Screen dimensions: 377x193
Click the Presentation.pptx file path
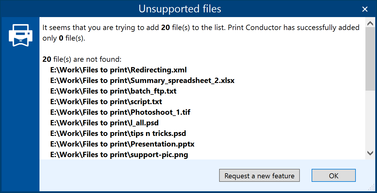click(122, 144)
